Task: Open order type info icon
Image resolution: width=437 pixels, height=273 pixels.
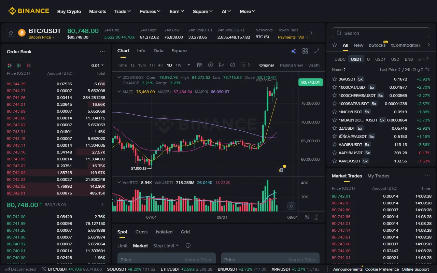Action: click(x=188, y=245)
